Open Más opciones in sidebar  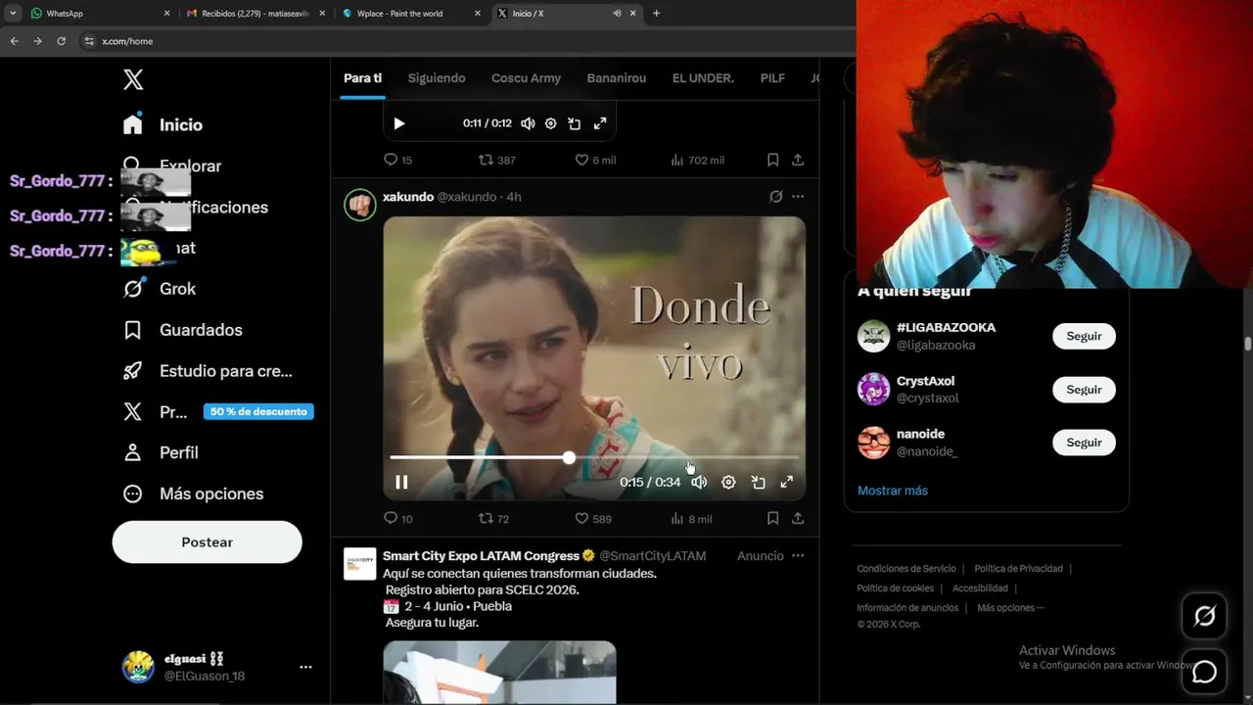pos(193,494)
